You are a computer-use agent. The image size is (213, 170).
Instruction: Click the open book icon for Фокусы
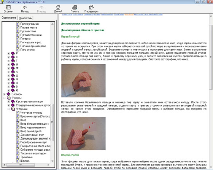tap(8, 98)
